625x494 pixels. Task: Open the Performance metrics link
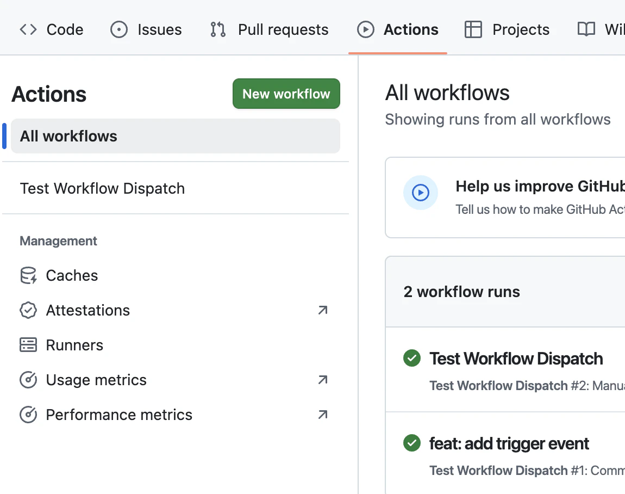[x=119, y=415]
